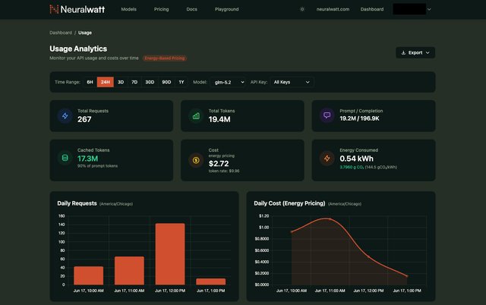486x305 pixels.
Task: Click the Daily Requests chart title
Action: click(x=77, y=203)
